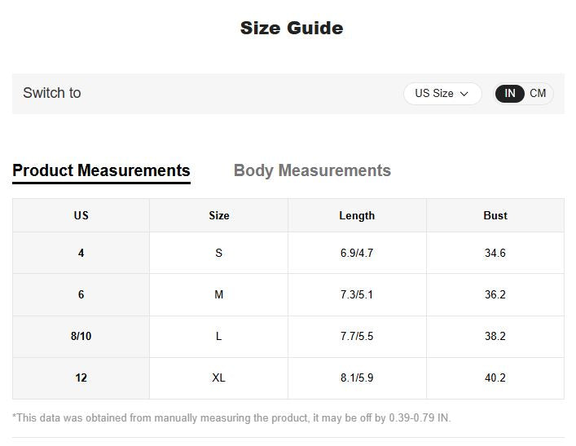Select the 8/10 US size cell
Viewport: 576px width, 446px height.
click(x=81, y=336)
